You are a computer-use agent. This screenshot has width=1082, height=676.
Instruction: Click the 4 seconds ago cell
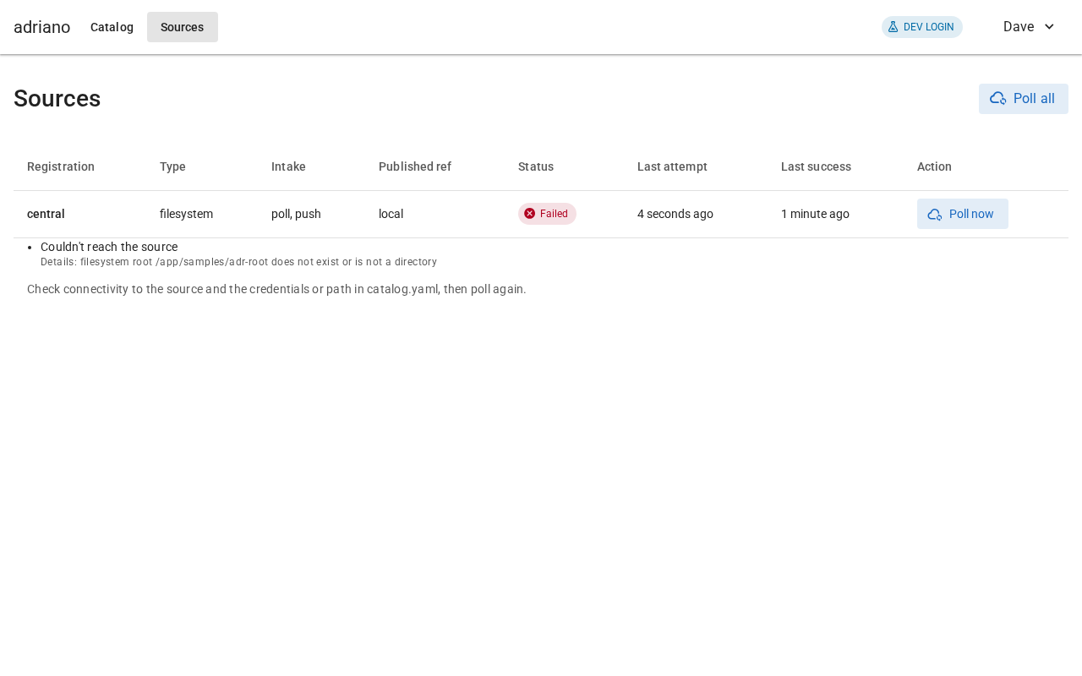pyautogui.click(x=675, y=214)
